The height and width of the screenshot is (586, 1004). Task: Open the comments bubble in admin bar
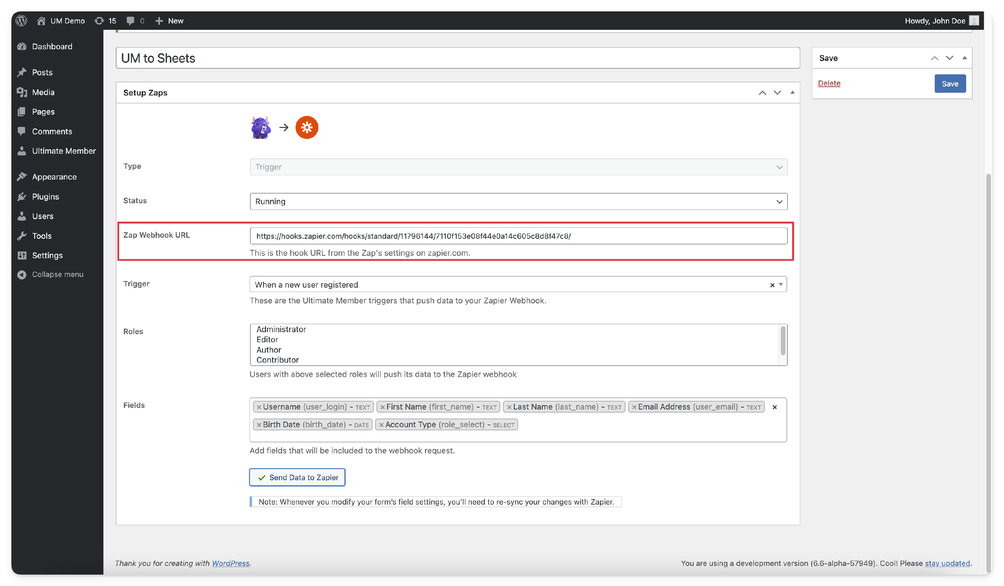click(135, 21)
